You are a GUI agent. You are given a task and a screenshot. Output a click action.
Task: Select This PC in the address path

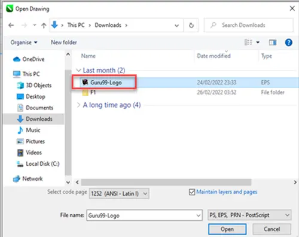point(76,25)
